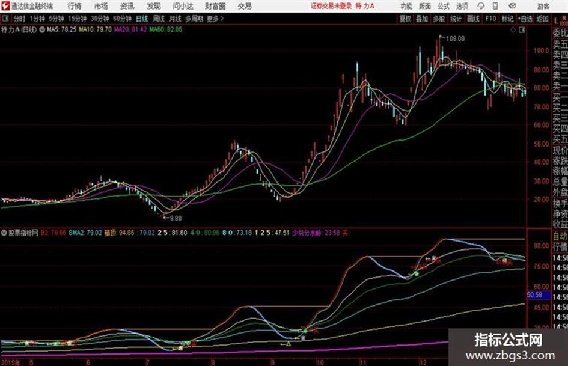Select the 周线 weekly period

click(159, 19)
